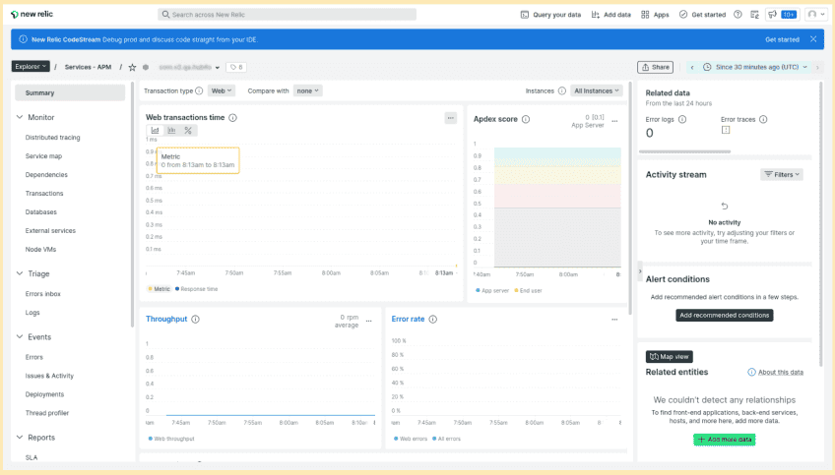
Task: Open Deployments page
Action: pos(44,394)
